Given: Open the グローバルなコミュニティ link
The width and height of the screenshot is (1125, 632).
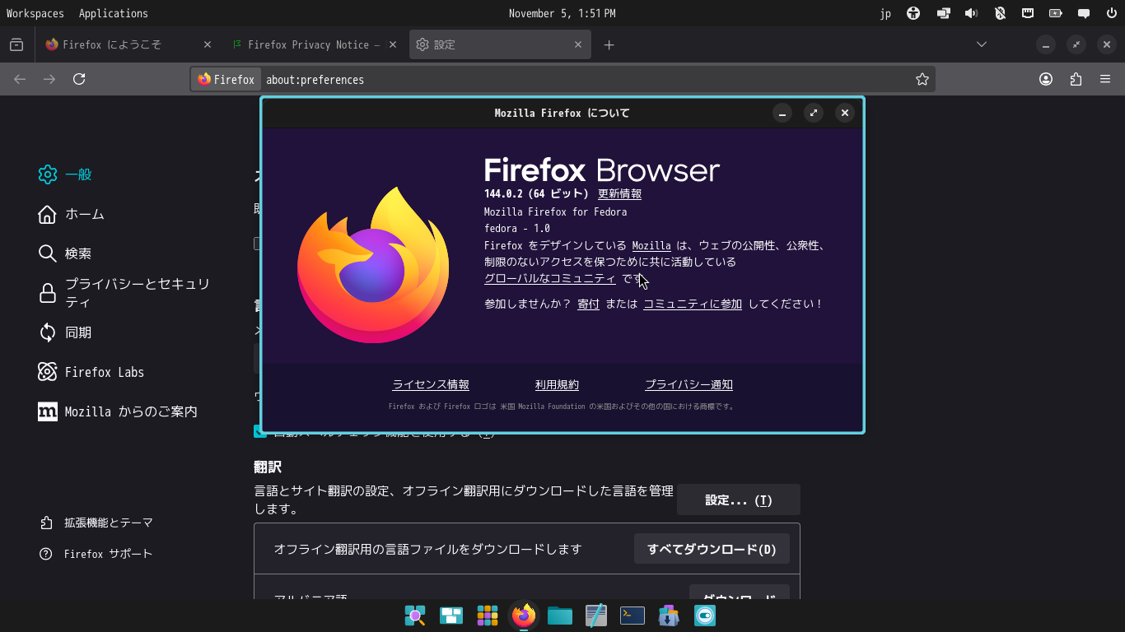Looking at the screenshot, I should (550, 278).
